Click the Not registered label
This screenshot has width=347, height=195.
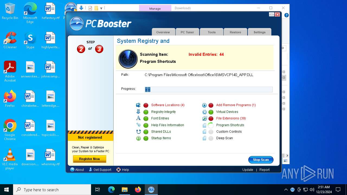pos(90,138)
